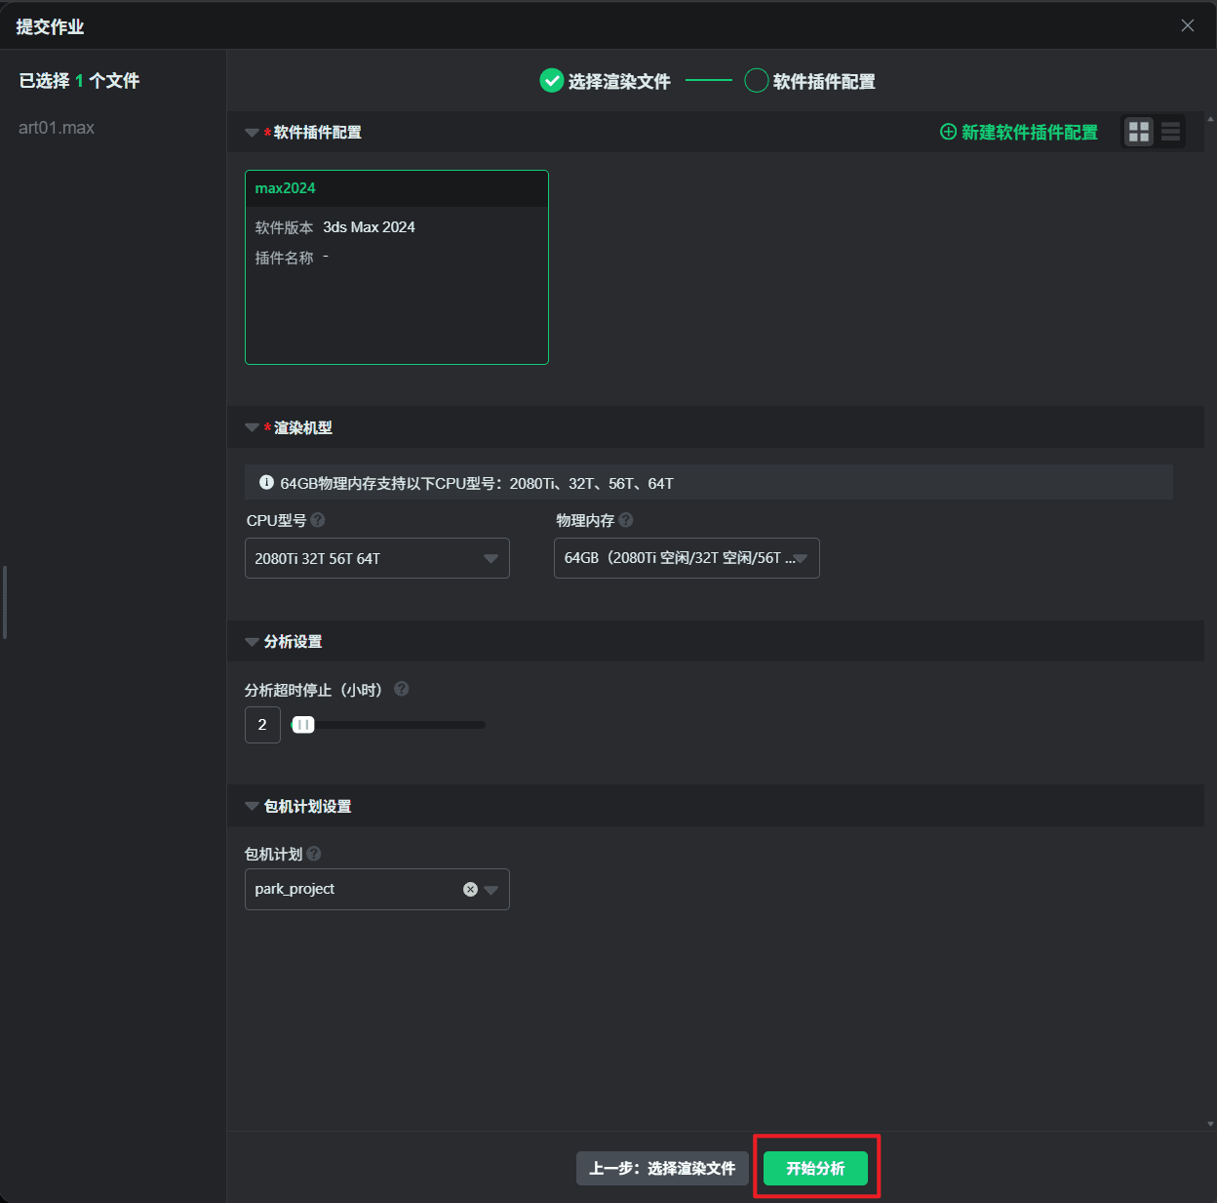Close the 提交作业 dialog
1217x1203 pixels.
point(1187,25)
